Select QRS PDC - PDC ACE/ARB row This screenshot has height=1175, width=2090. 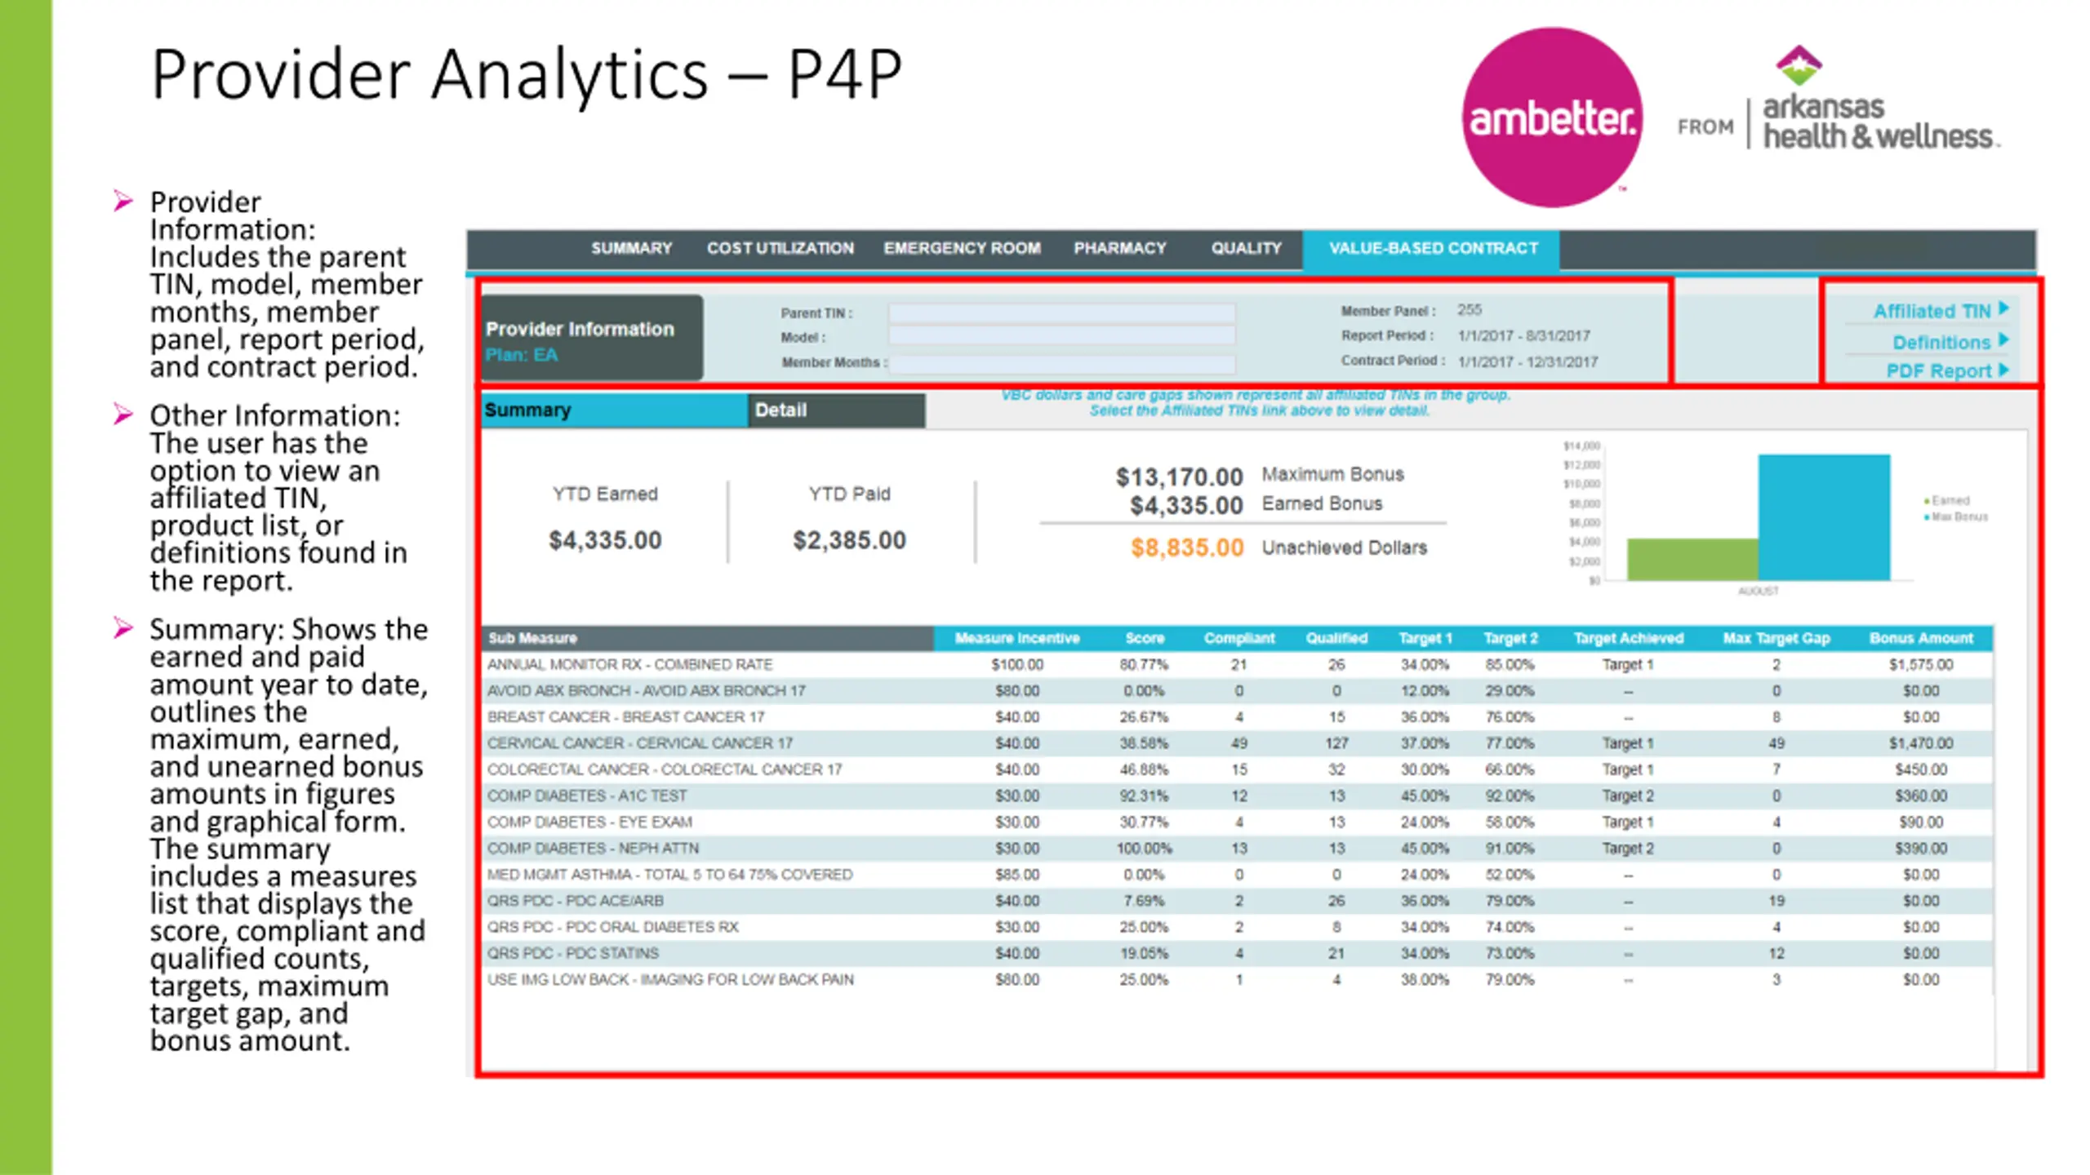click(1237, 901)
